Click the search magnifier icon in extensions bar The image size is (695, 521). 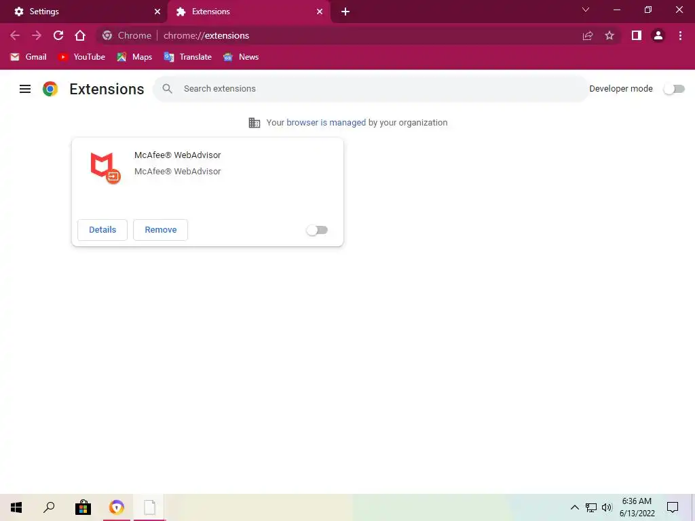[167, 89]
